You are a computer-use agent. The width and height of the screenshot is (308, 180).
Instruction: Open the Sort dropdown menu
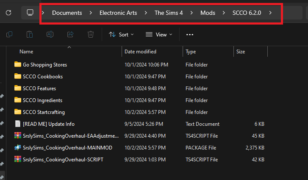(x=121, y=34)
